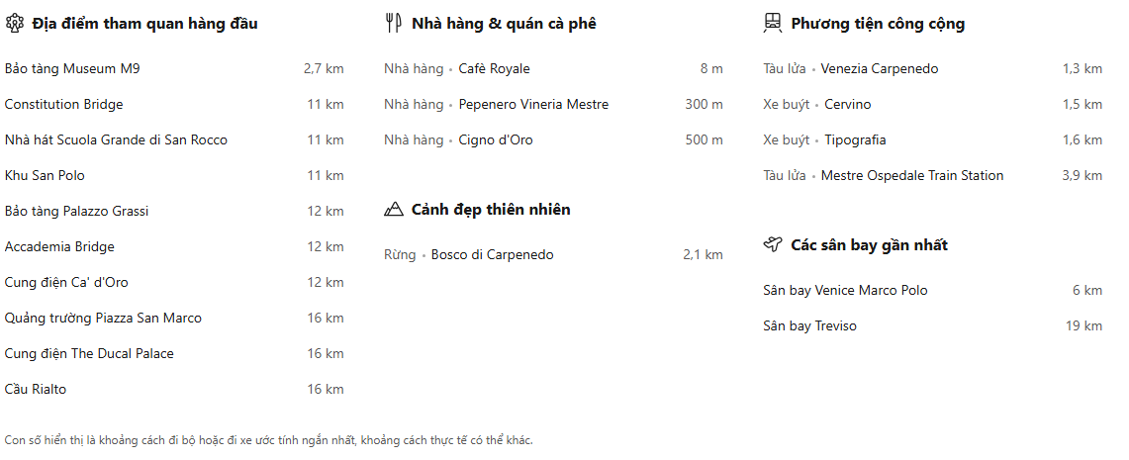Open Khu San Polo listing
Image resolution: width=1129 pixels, height=460 pixels.
coord(45,176)
